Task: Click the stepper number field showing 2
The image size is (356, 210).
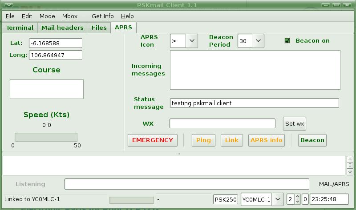Action: click(291, 199)
